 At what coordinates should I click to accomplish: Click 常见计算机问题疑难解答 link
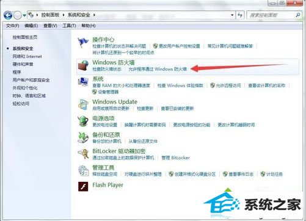pos(230,46)
